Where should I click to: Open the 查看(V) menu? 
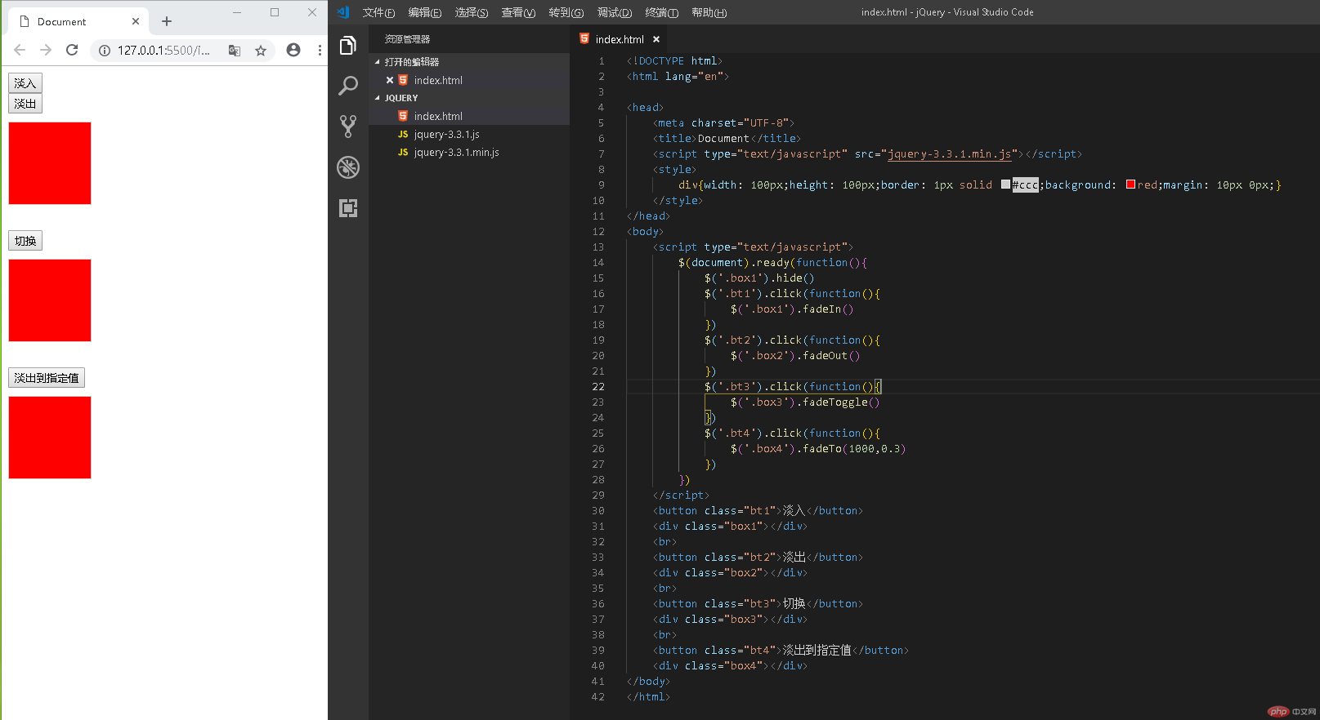pyautogui.click(x=518, y=12)
